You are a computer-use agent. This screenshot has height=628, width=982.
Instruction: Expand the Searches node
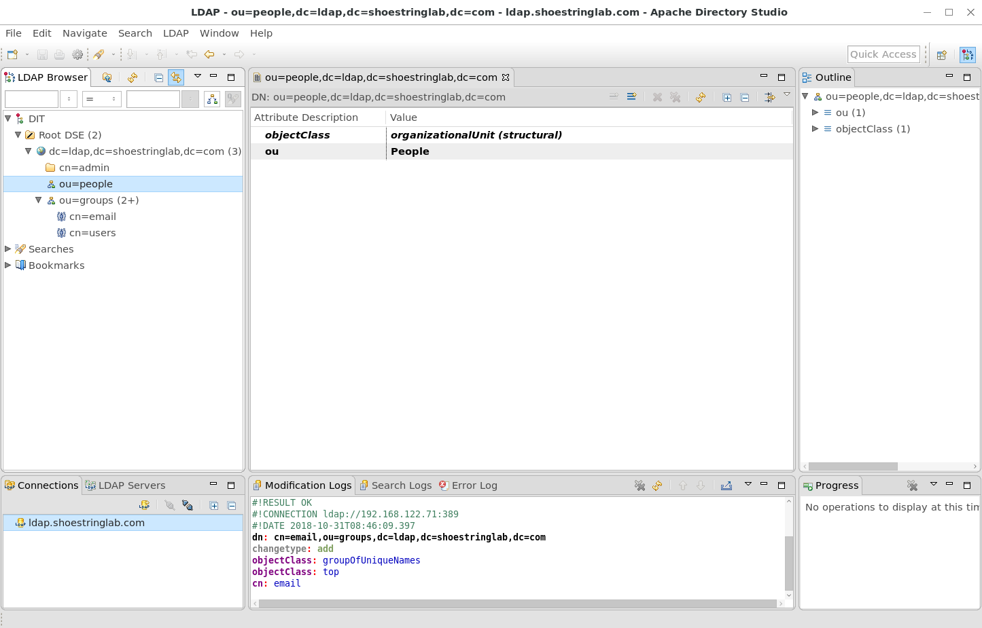pos(8,248)
